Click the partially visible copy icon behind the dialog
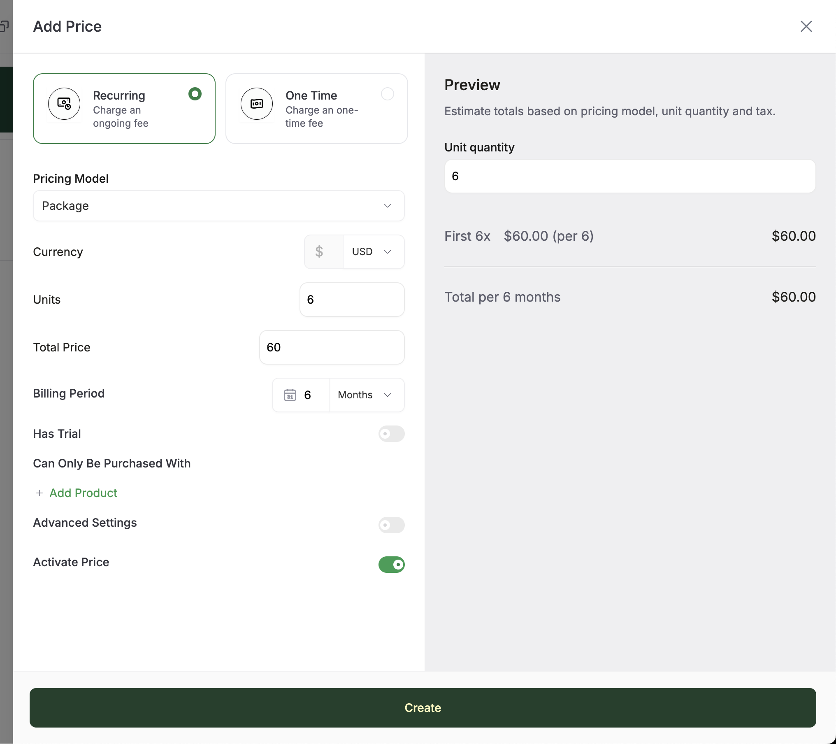The height and width of the screenshot is (744, 836). click(x=4, y=26)
